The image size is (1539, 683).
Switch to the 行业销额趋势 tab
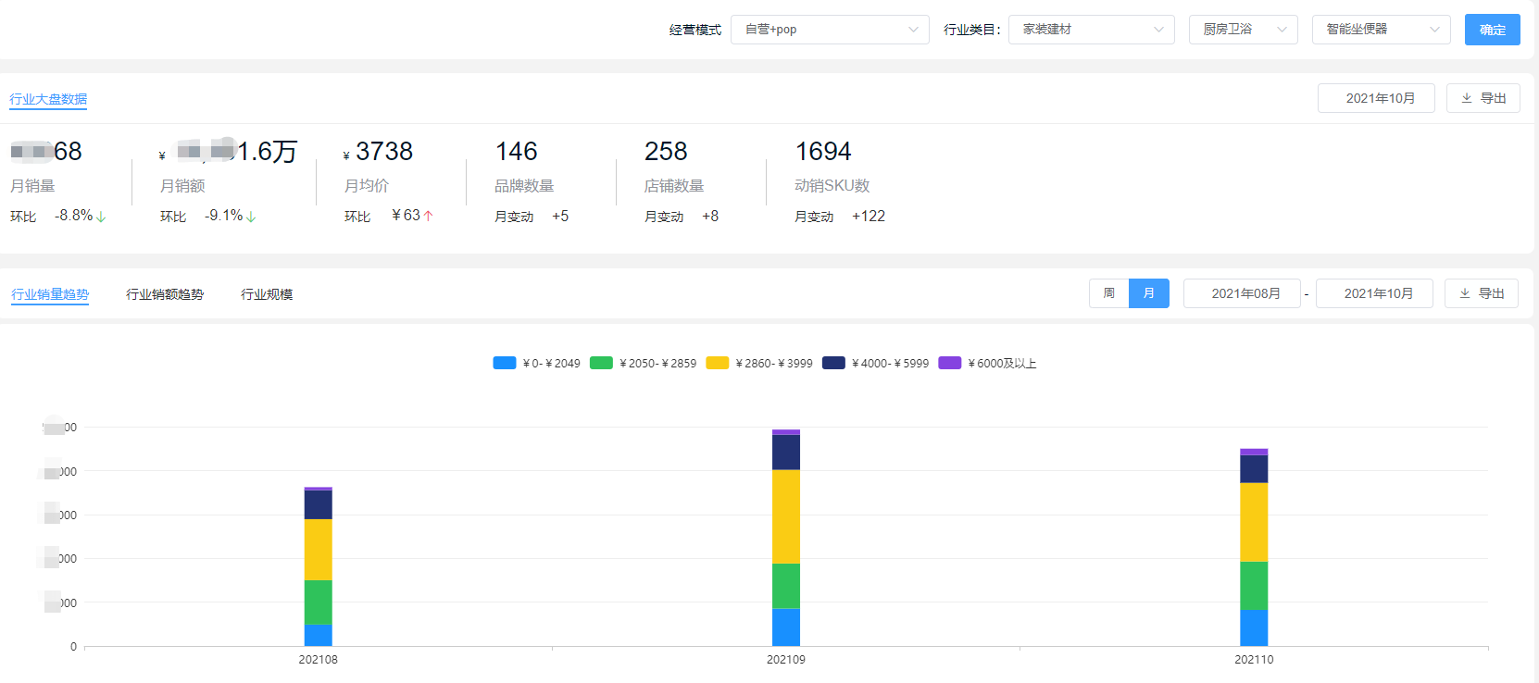(165, 294)
